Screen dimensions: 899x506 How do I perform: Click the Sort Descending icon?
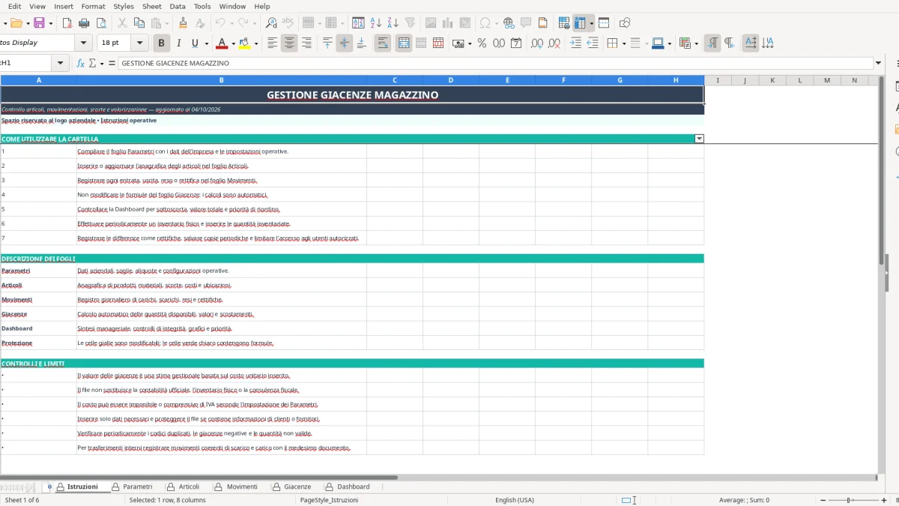click(393, 23)
